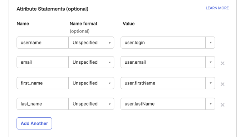Image resolution: width=246 pixels, height=137 pixels.
Task: Focus the email name field
Action: pos(43,62)
